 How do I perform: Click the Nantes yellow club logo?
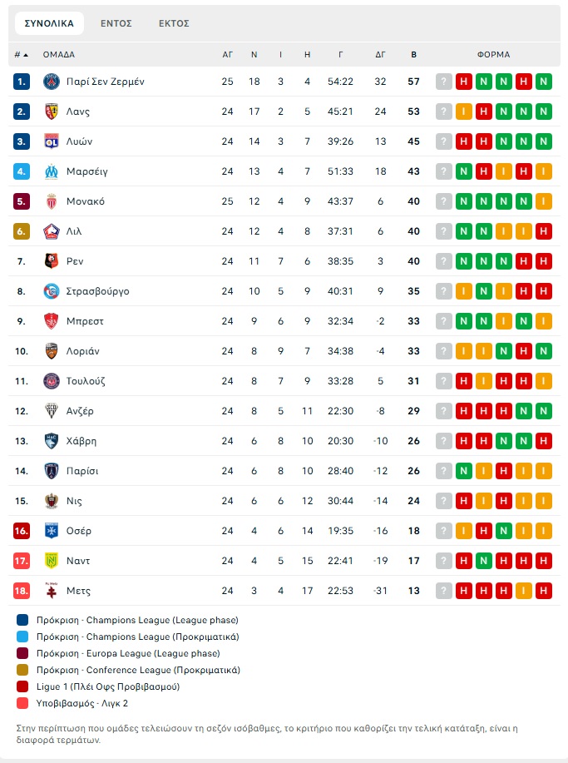(52, 561)
